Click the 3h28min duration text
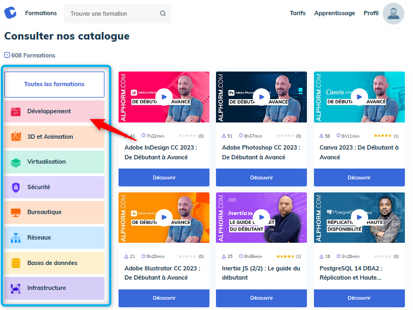 [x=350, y=256]
